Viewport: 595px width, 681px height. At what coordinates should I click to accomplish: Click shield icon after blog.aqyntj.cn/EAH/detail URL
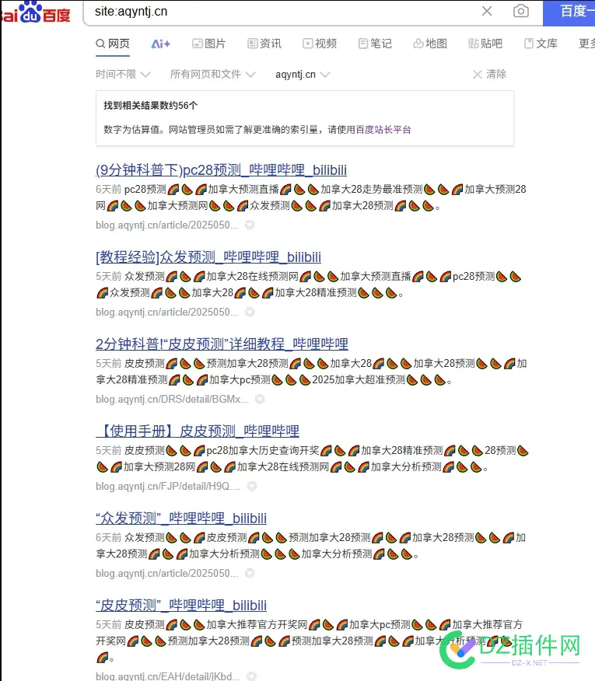251,676
